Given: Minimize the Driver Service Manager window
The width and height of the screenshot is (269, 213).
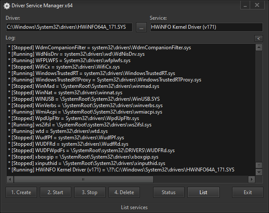Looking at the screenshot, I should tap(245, 6).
